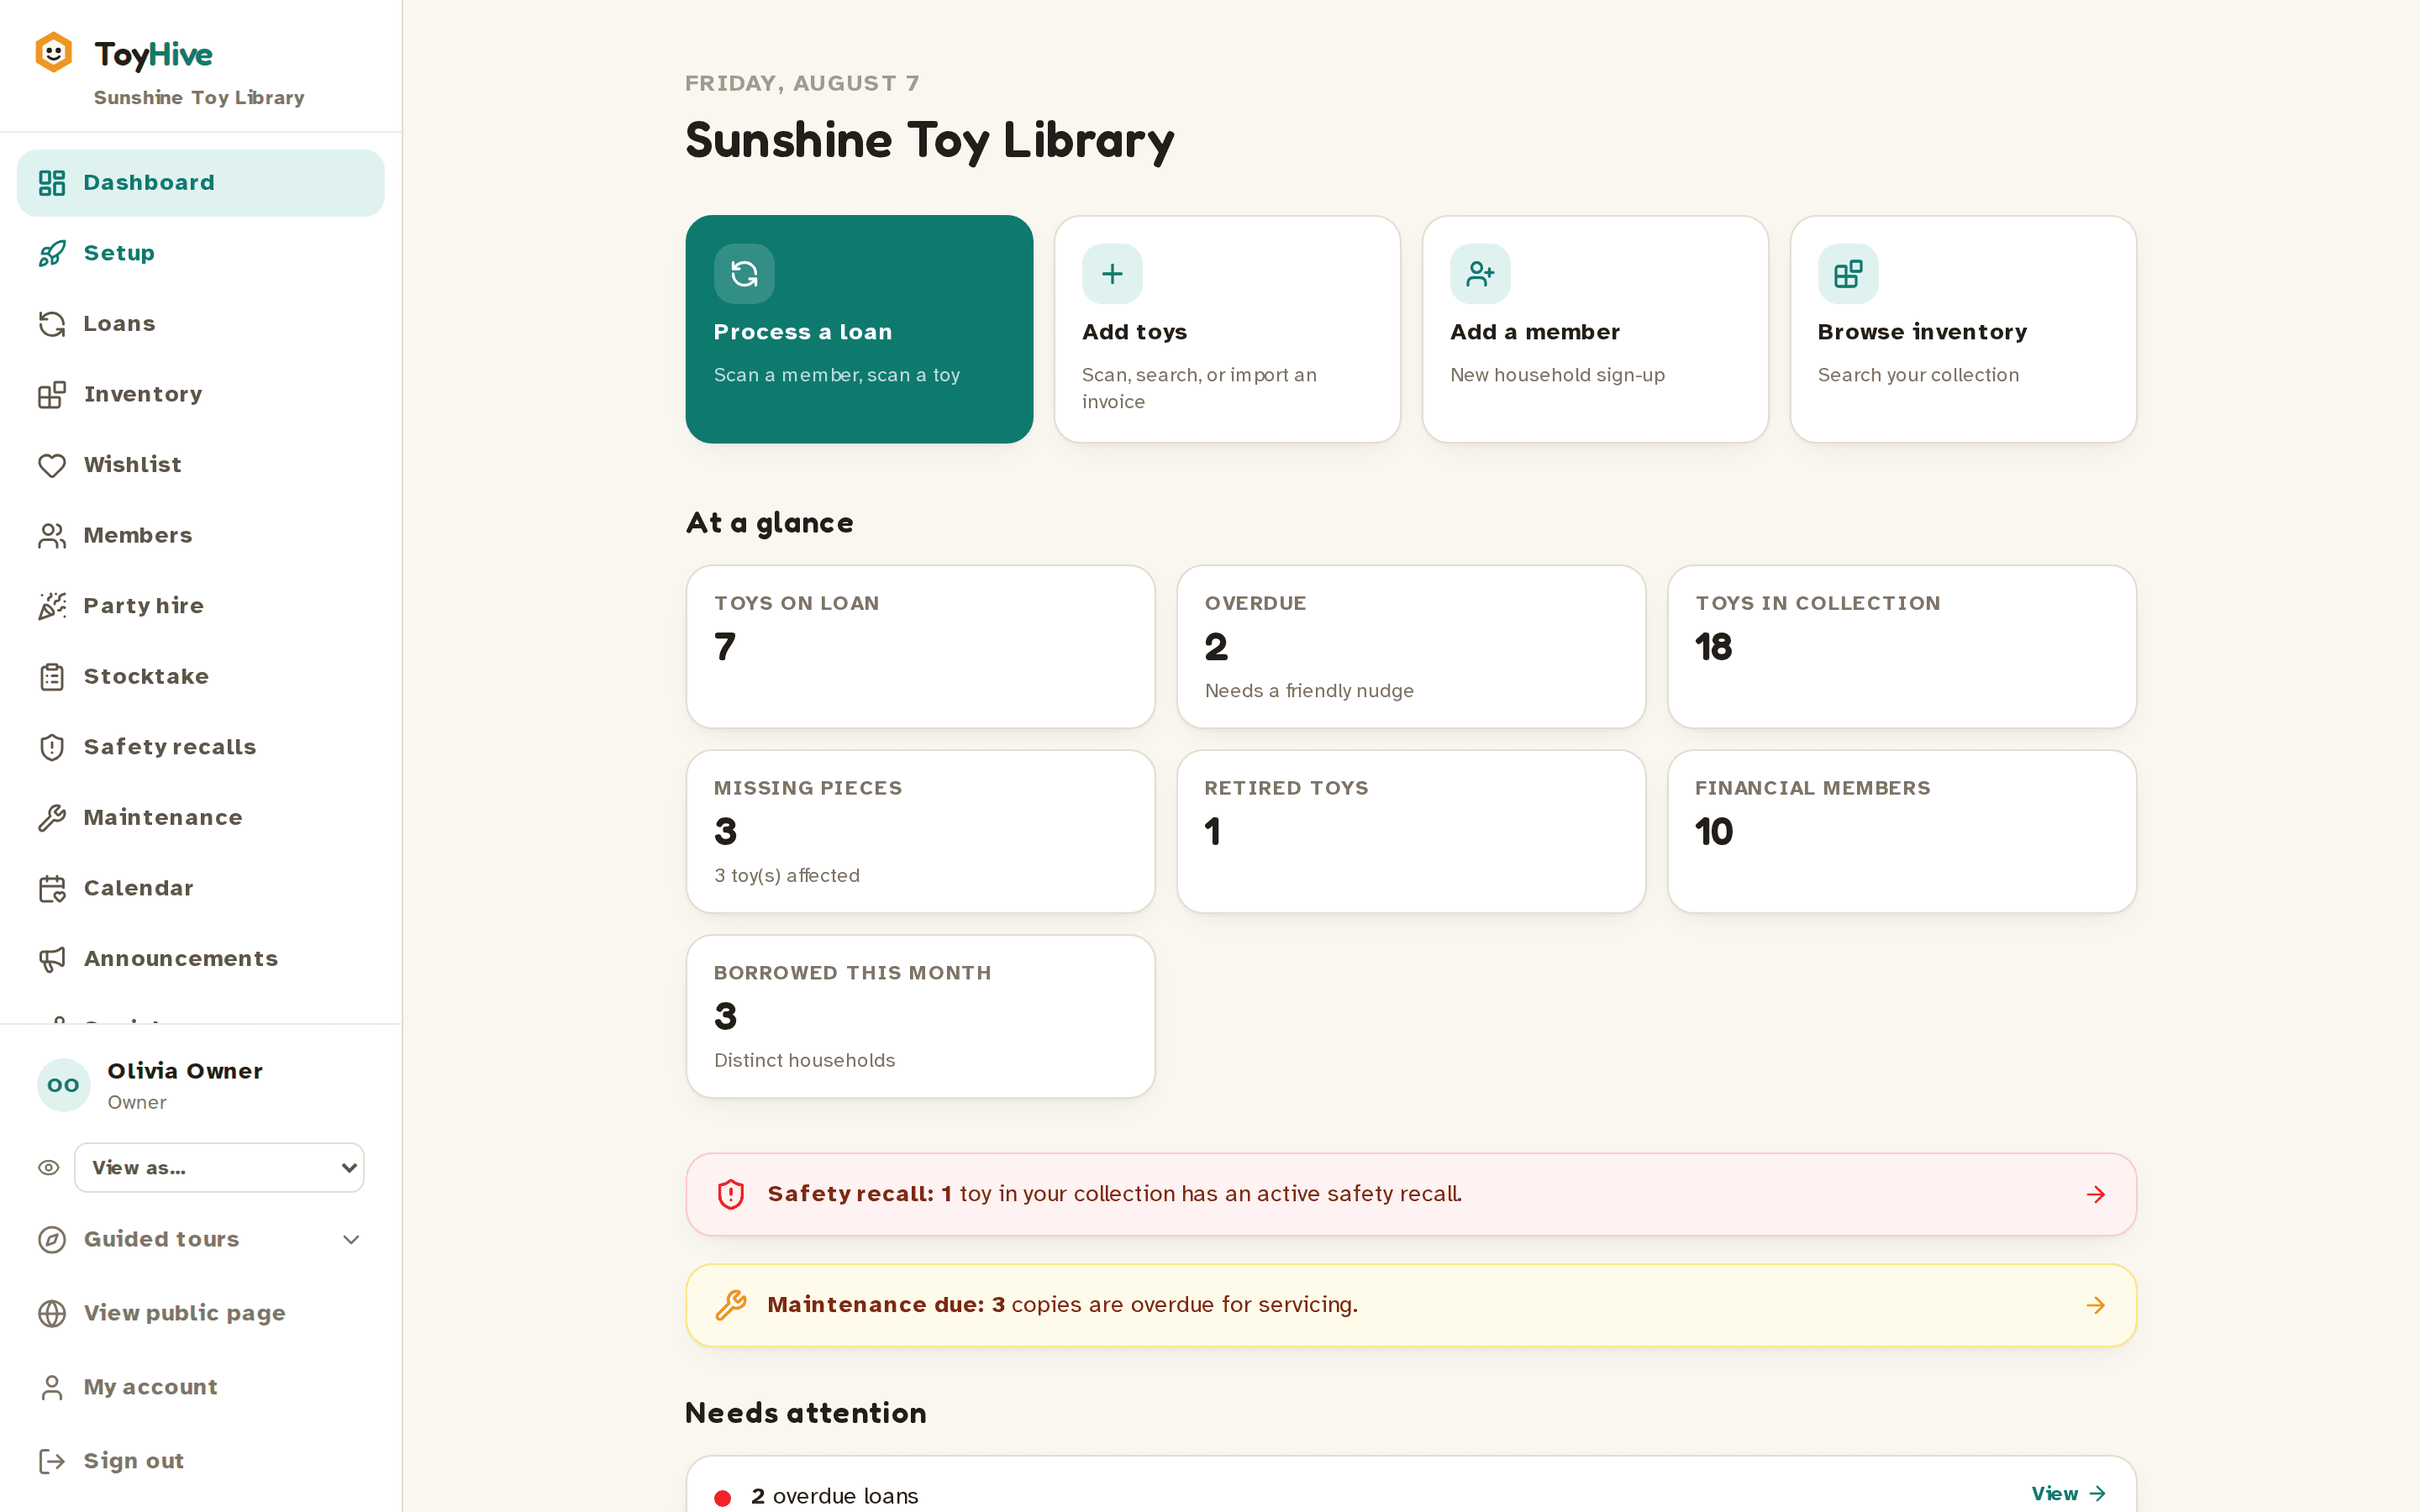This screenshot has width=2420, height=1512.
Task: Click the Party hire popper icon
Action: pyautogui.click(x=52, y=606)
